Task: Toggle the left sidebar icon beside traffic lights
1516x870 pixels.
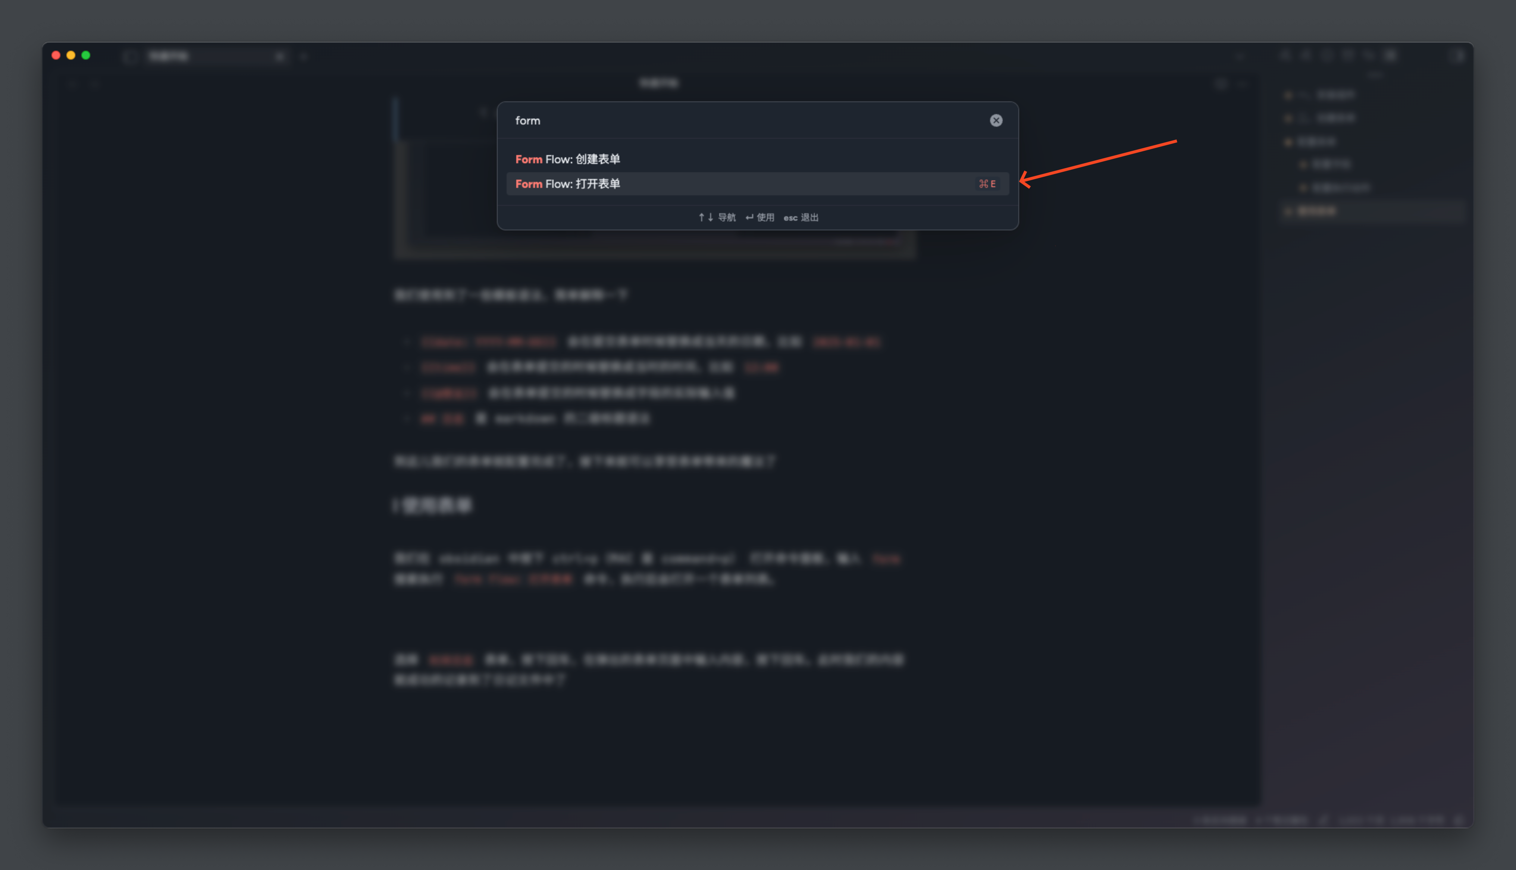Action: click(129, 56)
